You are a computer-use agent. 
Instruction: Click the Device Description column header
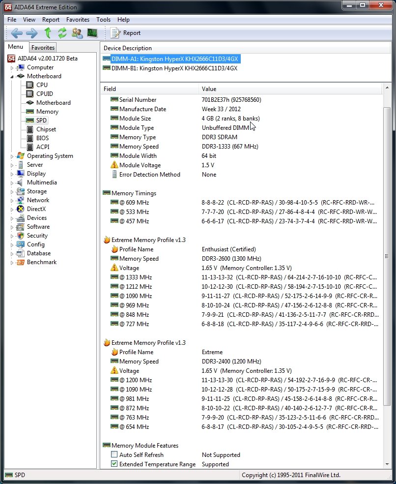click(246, 48)
